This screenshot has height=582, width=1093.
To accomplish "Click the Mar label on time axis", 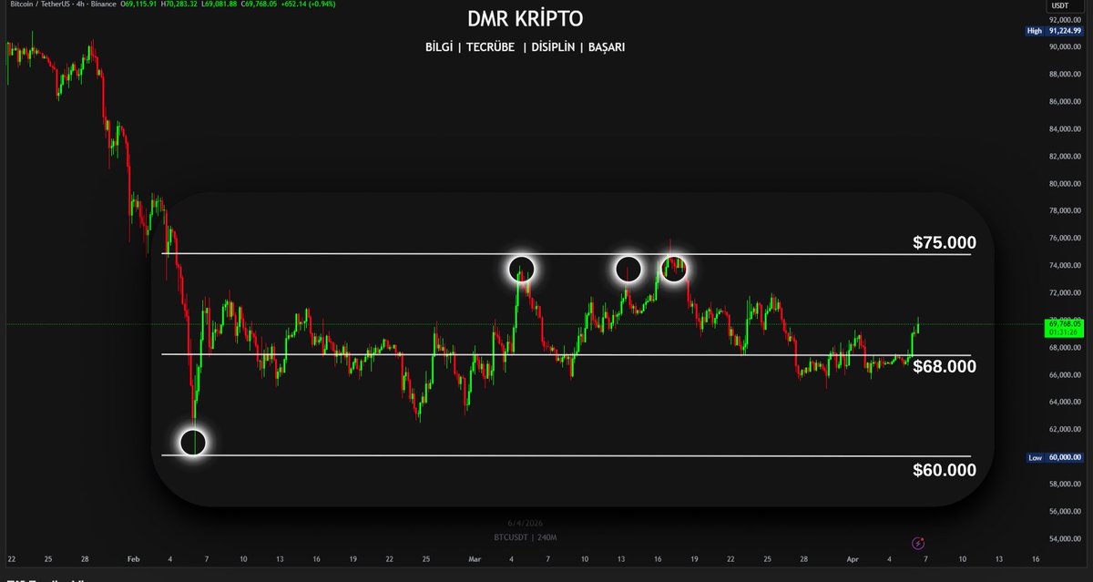I will (x=475, y=558).
